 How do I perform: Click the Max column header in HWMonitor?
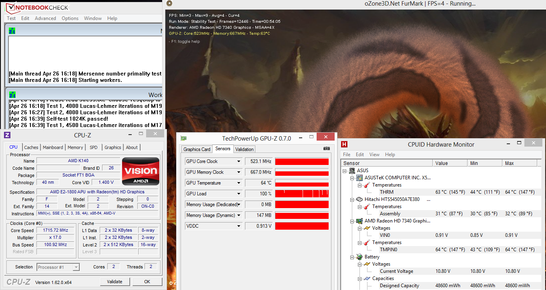click(x=520, y=163)
